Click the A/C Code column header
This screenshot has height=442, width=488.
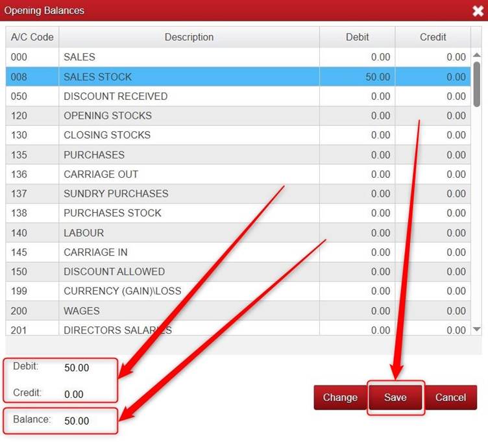pyautogui.click(x=32, y=37)
